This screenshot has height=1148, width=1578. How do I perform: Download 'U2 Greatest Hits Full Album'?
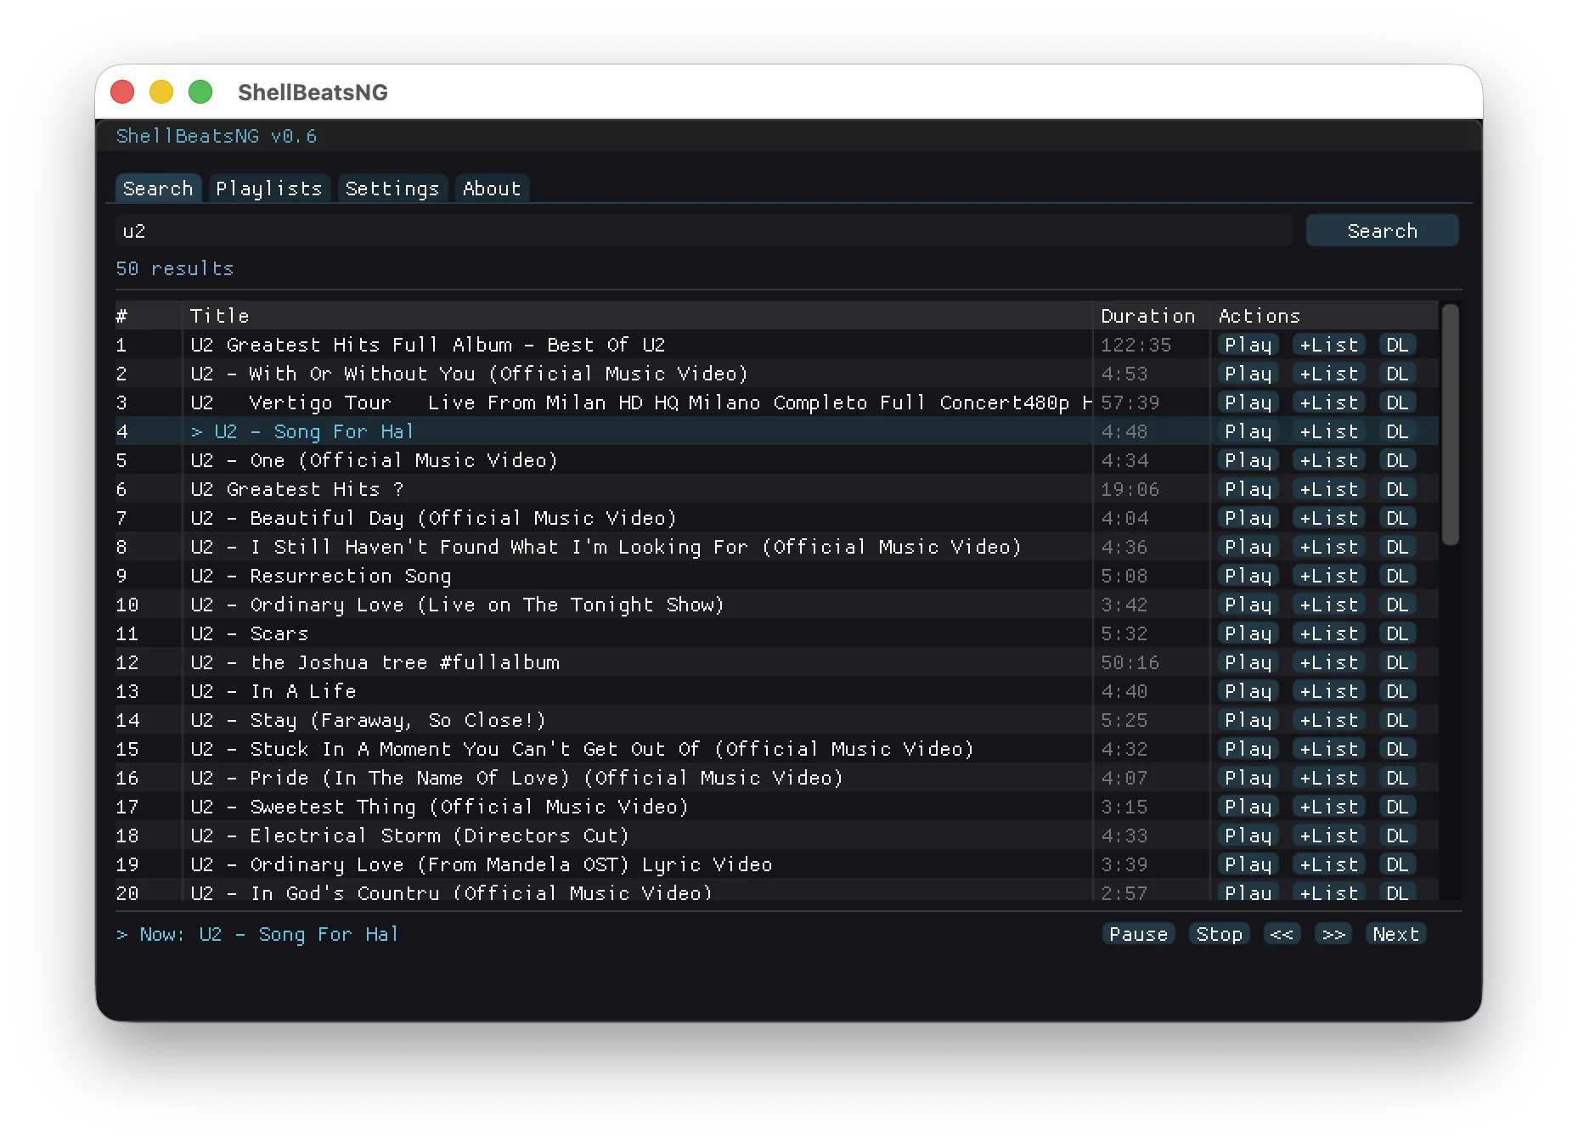tap(1397, 345)
